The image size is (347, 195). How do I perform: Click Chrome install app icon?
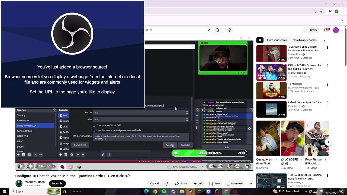tap(315, 11)
